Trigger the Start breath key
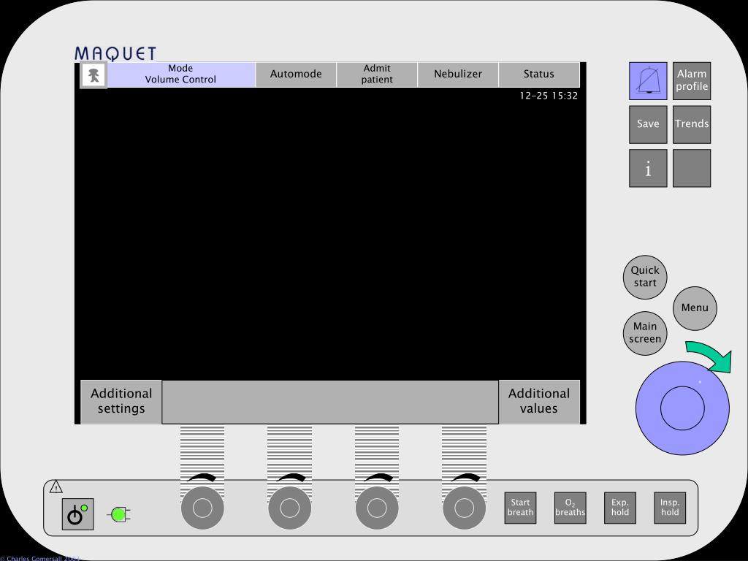 click(x=520, y=508)
